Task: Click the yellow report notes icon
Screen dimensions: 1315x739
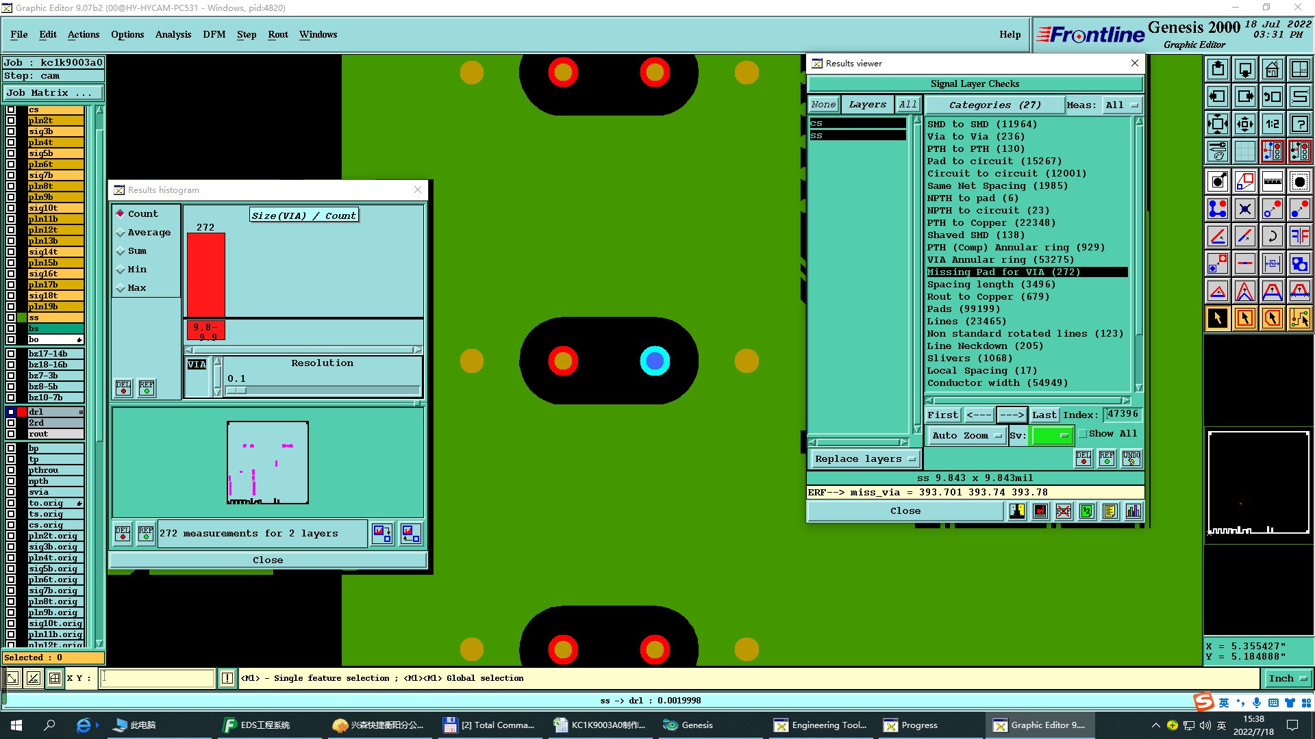Action: pos(1110,511)
